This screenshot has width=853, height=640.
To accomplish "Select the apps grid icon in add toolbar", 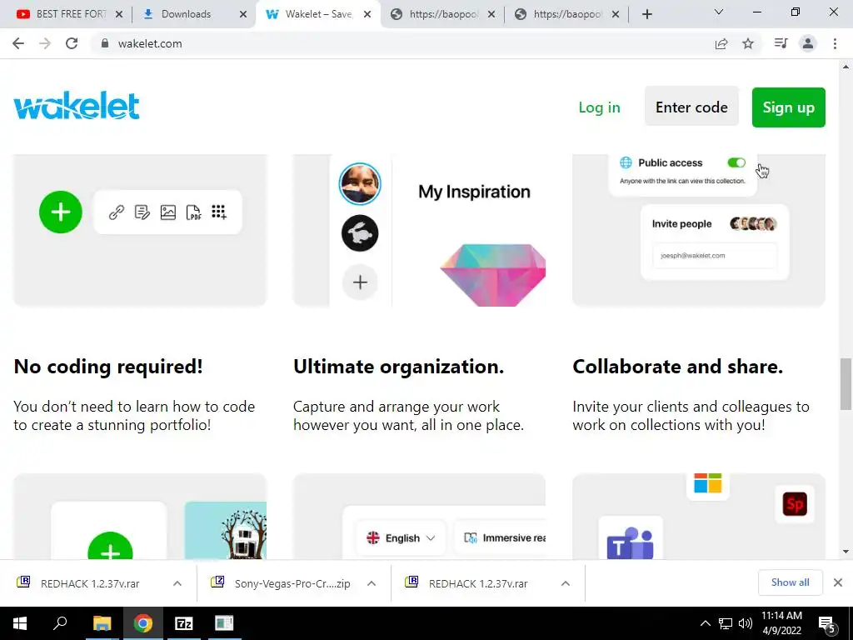I will tap(219, 212).
